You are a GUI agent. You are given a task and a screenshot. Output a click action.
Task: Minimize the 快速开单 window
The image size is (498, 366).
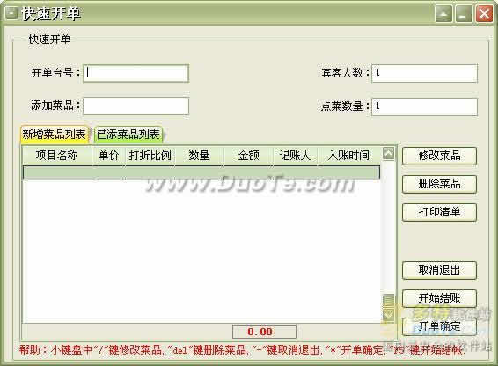click(x=464, y=14)
